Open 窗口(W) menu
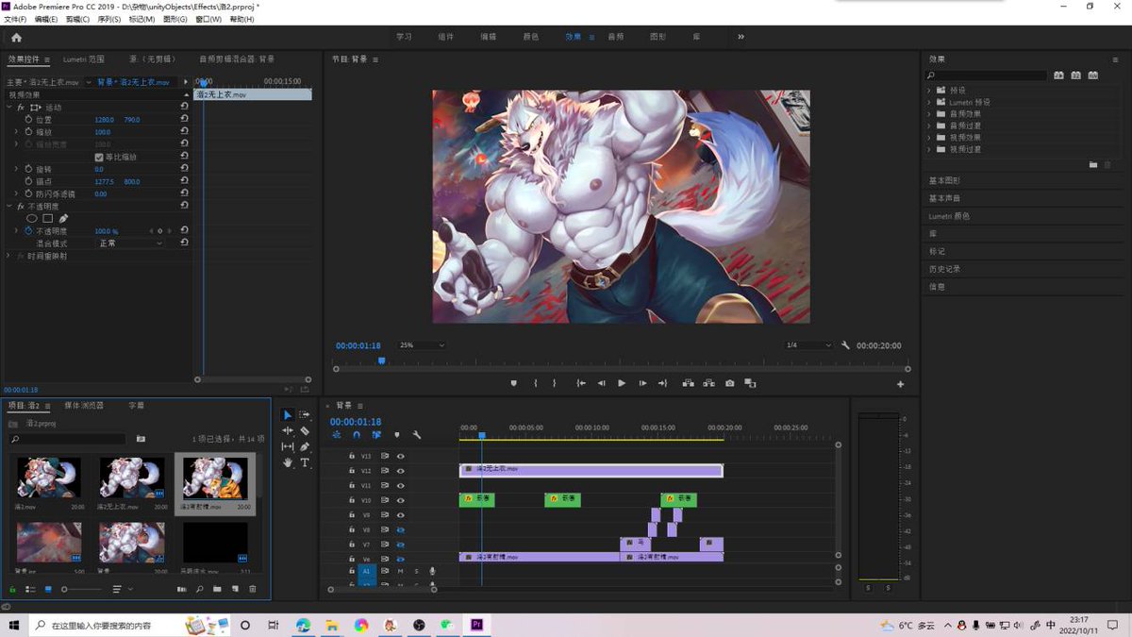 [x=208, y=19]
